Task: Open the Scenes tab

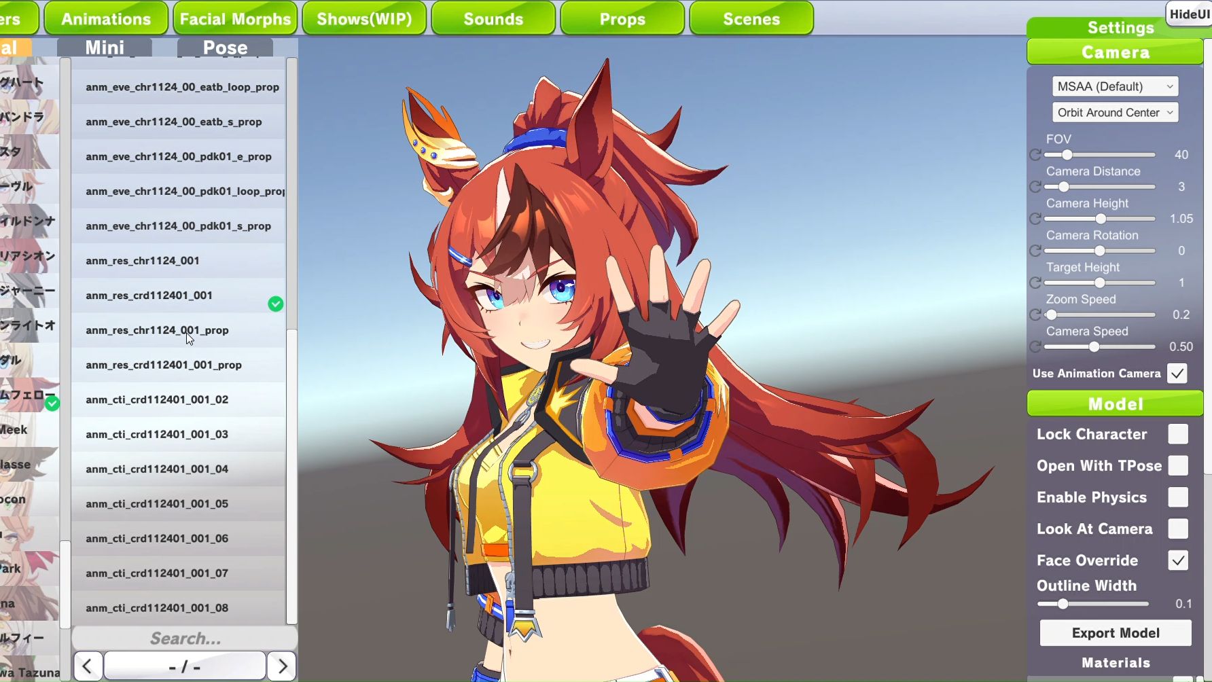Action: [x=751, y=18]
